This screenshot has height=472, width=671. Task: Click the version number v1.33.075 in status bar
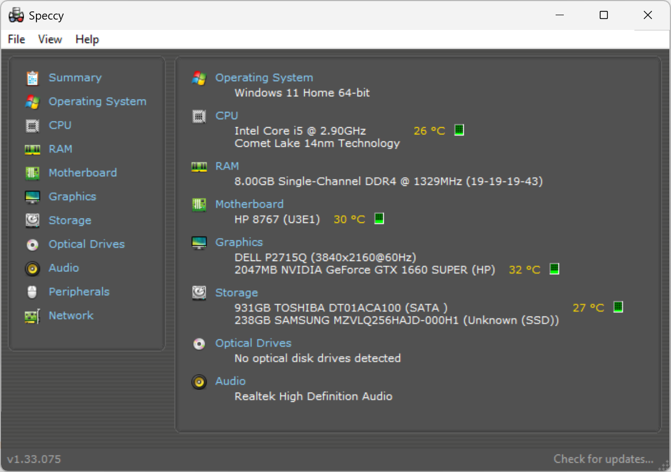coord(34,459)
